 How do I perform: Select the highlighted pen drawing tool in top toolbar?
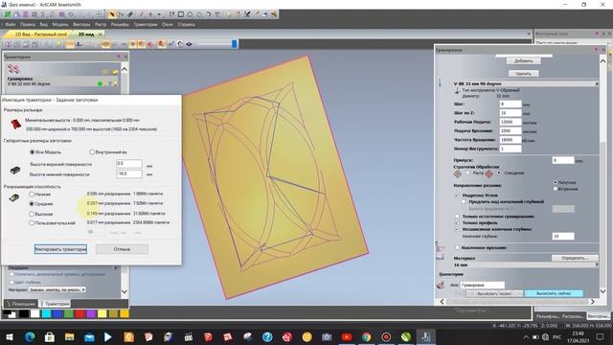pos(112,14)
